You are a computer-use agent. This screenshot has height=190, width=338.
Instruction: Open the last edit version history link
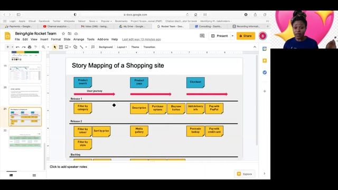[x=142, y=40]
